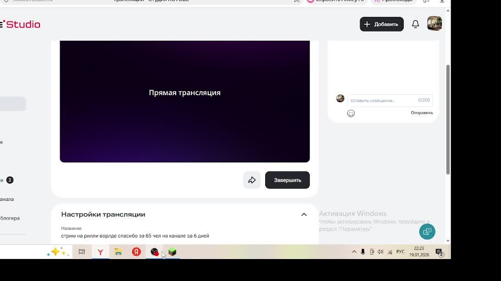Click the 0/200 character counter
The image size is (501, 281).
pyautogui.click(x=424, y=100)
